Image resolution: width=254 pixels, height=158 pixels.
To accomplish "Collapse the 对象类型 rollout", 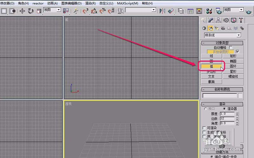I will click(222, 43).
